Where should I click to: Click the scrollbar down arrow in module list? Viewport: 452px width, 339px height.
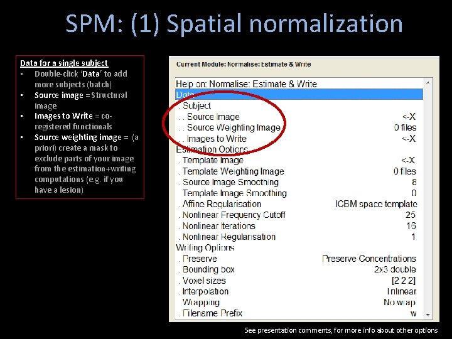(428, 315)
